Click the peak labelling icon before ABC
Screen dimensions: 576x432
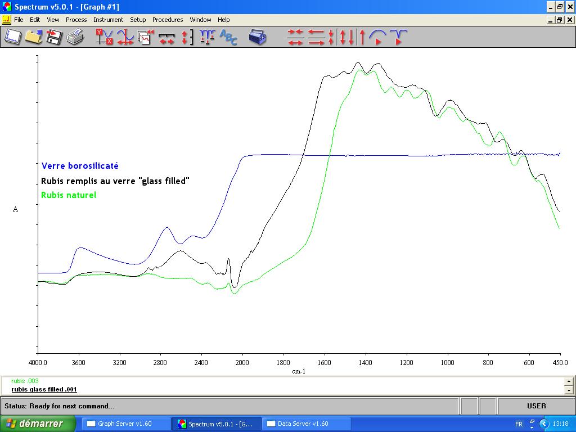pyautogui.click(x=207, y=37)
